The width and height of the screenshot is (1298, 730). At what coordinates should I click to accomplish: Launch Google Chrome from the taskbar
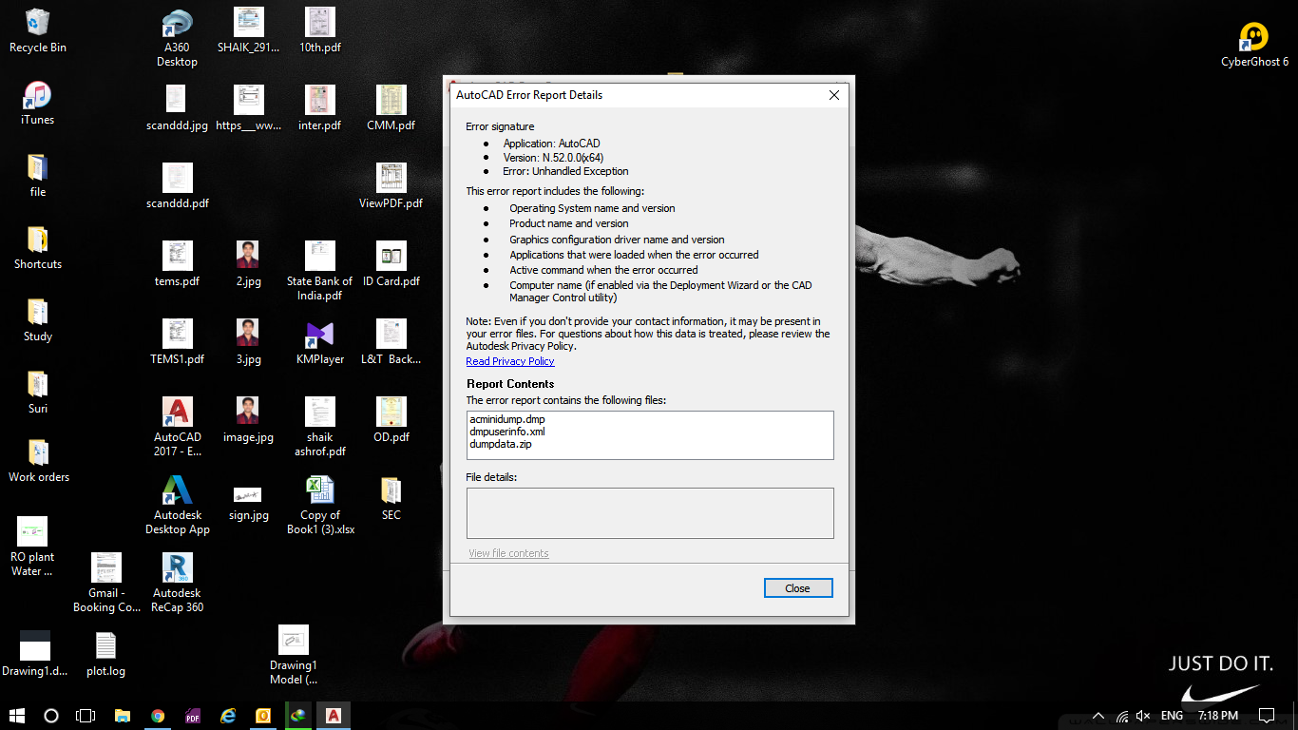click(158, 716)
